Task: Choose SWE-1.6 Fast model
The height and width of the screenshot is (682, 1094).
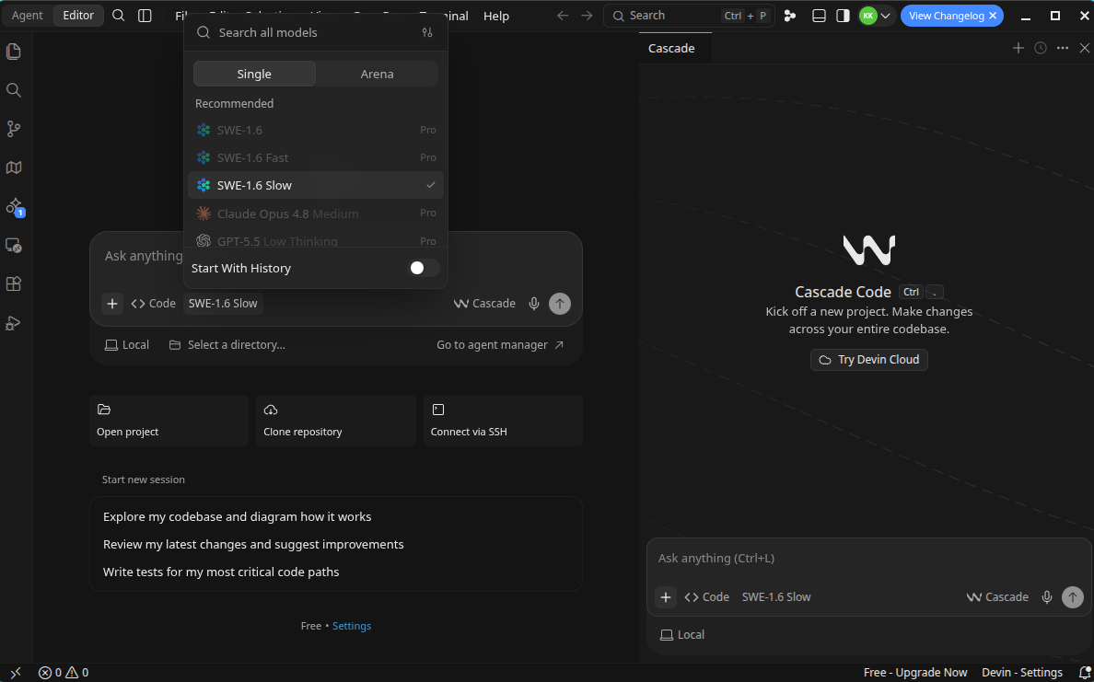Action: [x=315, y=157]
